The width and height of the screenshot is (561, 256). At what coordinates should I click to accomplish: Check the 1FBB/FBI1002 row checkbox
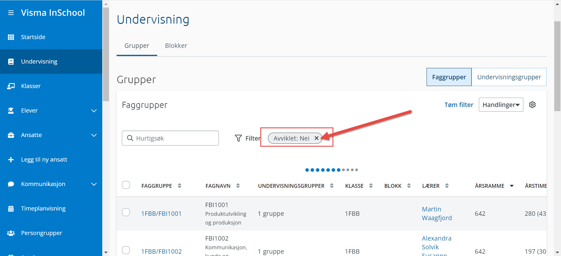coord(126,250)
